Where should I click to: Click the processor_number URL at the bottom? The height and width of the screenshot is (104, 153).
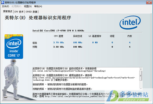(x=79, y=96)
